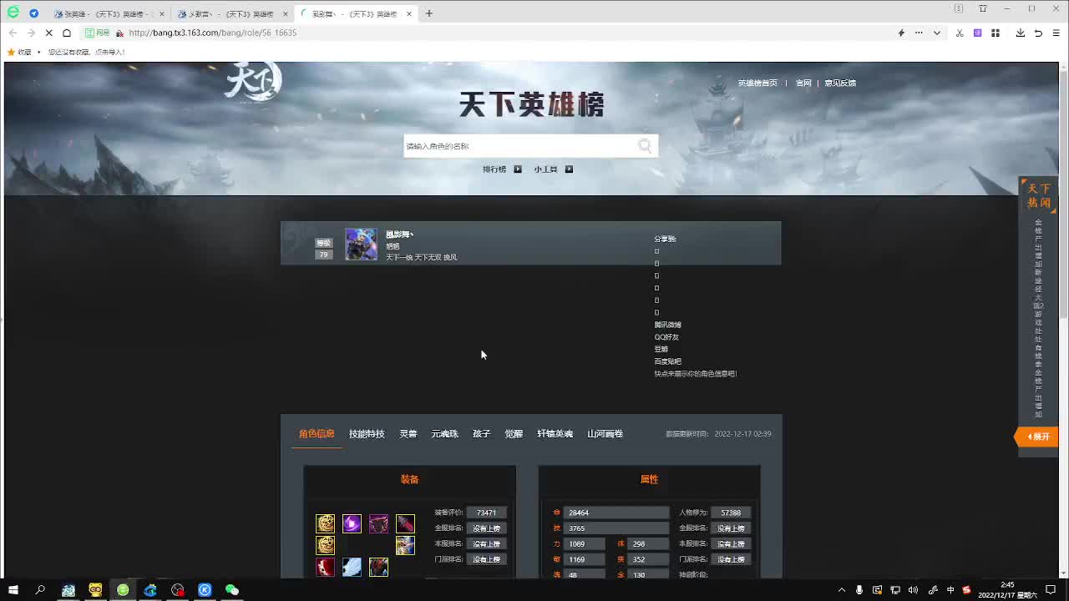Select the red swirl equipment icon
Screen dimensions: 1069x601
(325, 568)
